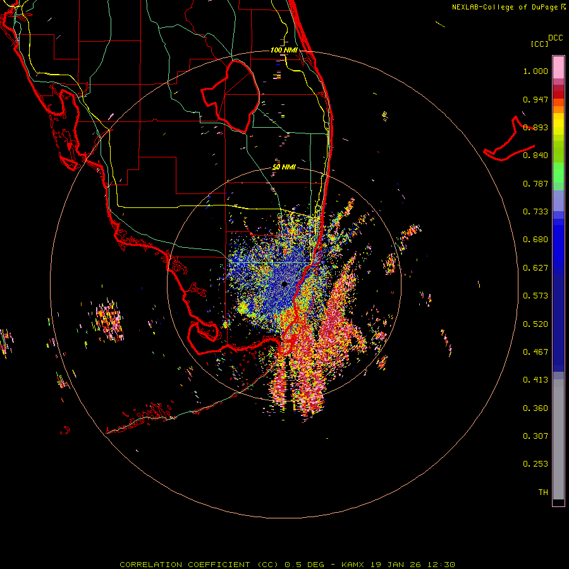Click the black radar site dot
The width and height of the screenshot is (569, 569).
coord(284,284)
